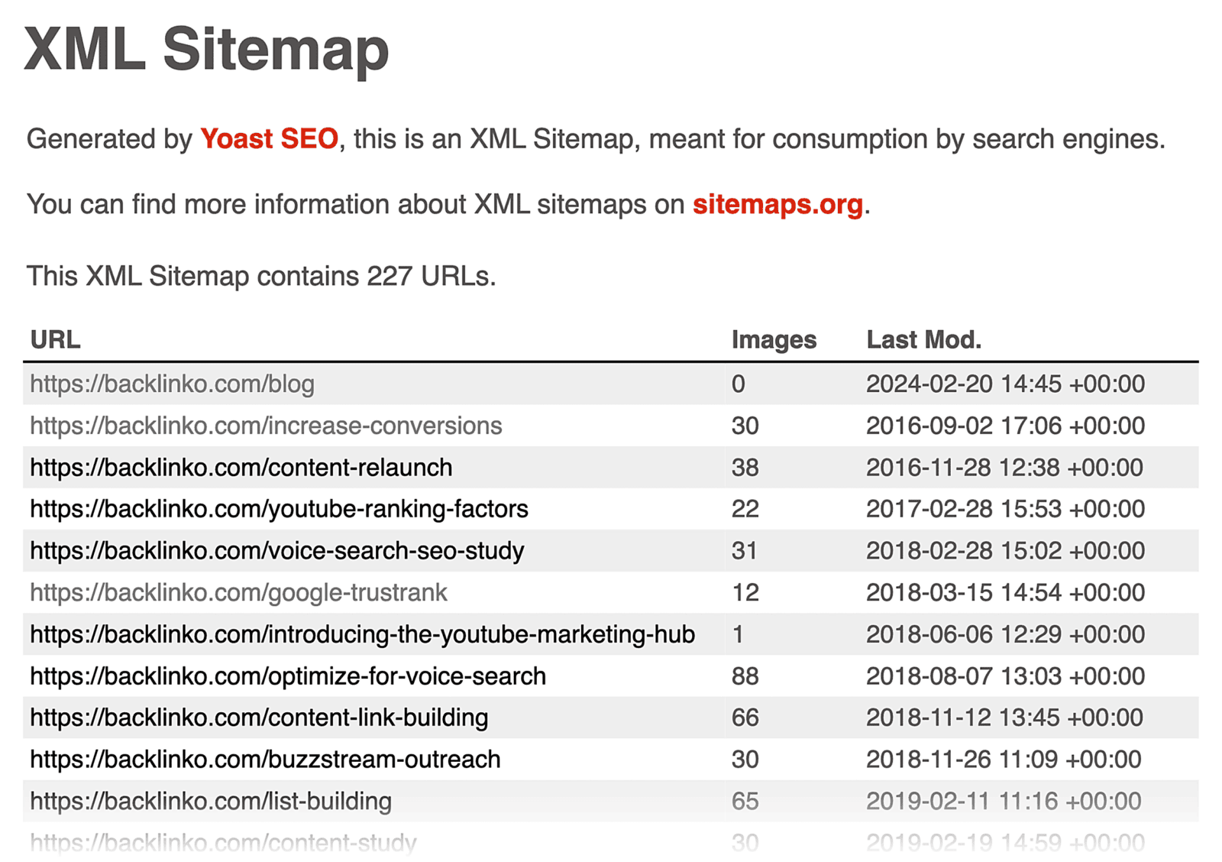Open the Yoast SEO link
Screen dimensions: 1222x862
[x=269, y=139]
